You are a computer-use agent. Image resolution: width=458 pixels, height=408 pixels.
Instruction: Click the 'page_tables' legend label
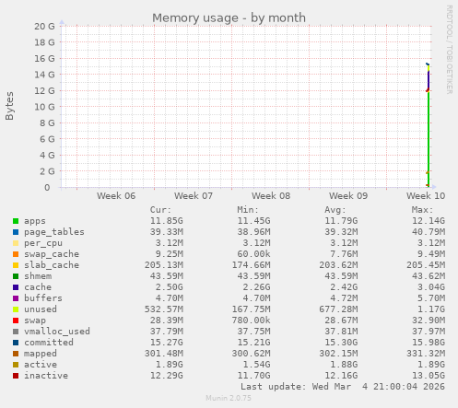tap(54, 232)
